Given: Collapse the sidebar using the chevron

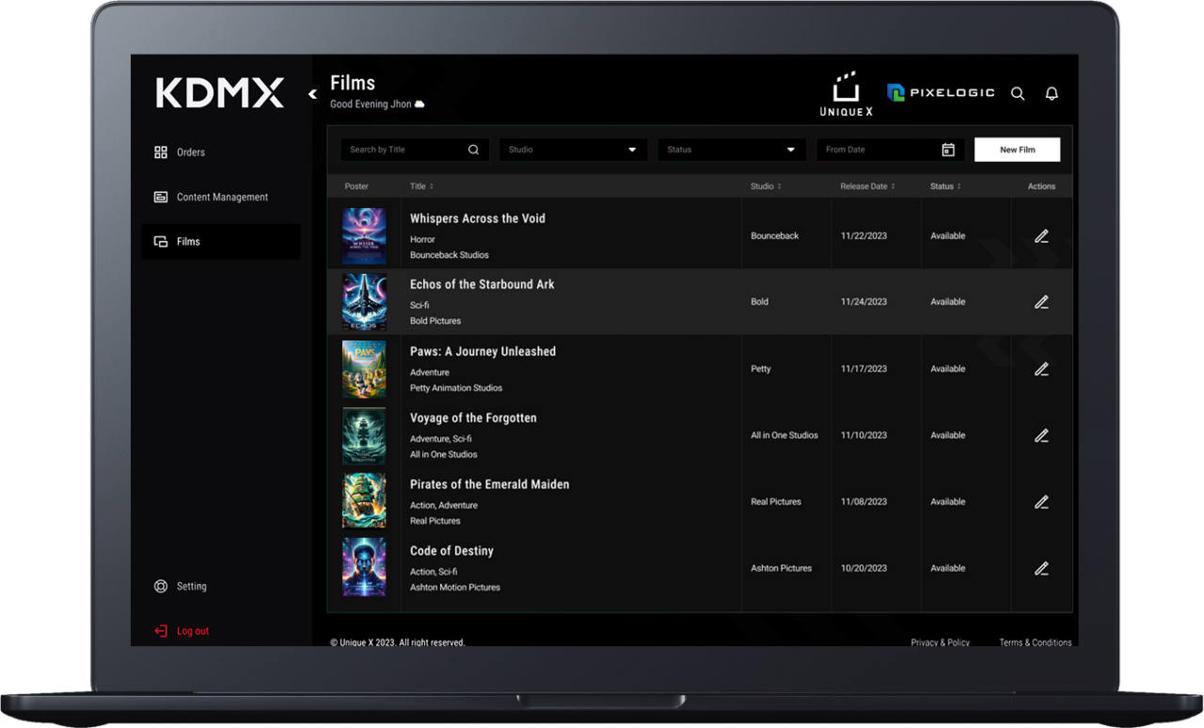Looking at the screenshot, I should [x=311, y=95].
